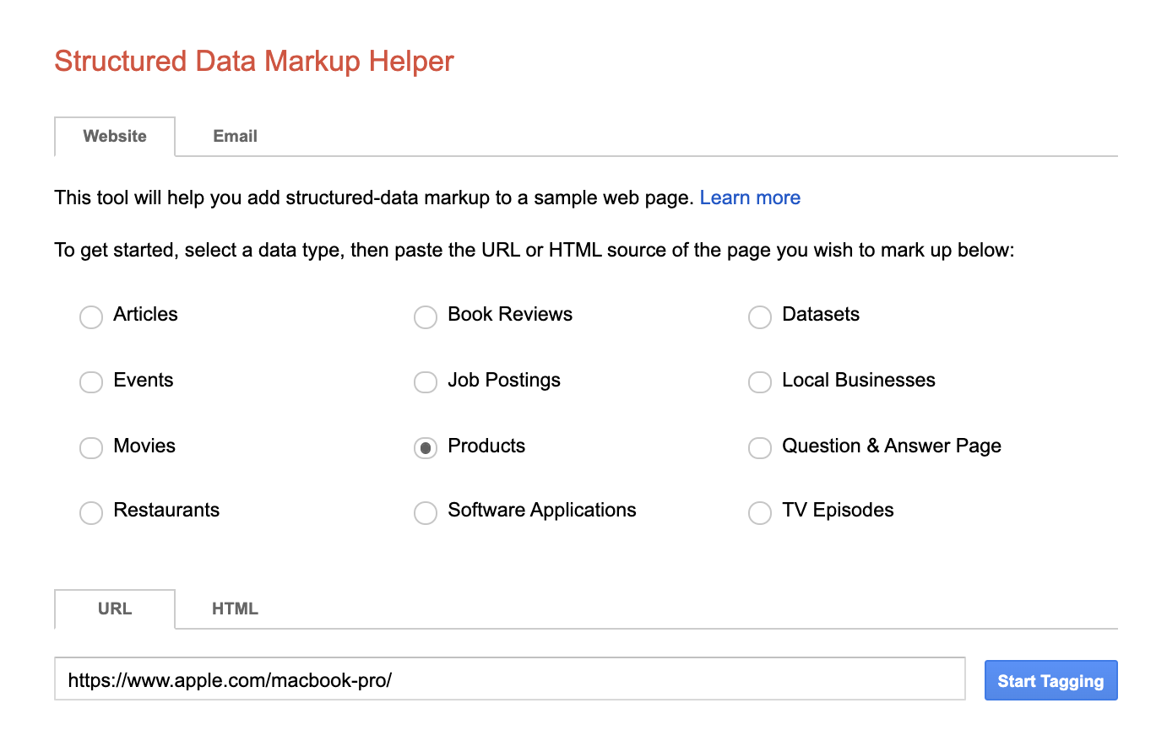Open the Learn more link
1167x741 pixels.
750,197
